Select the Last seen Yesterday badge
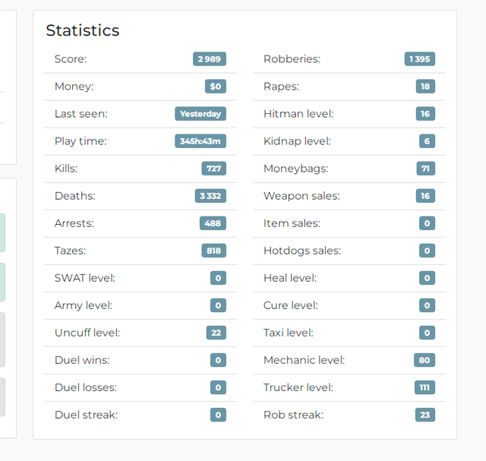Image resolution: width=486 pixels, height=461 pixels. pyautogui.click(x=200, y=114)
